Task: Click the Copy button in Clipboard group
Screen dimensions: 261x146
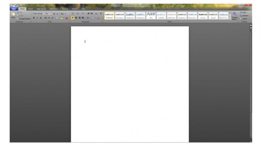Action: pyautogui.click(x=20, y=16)
